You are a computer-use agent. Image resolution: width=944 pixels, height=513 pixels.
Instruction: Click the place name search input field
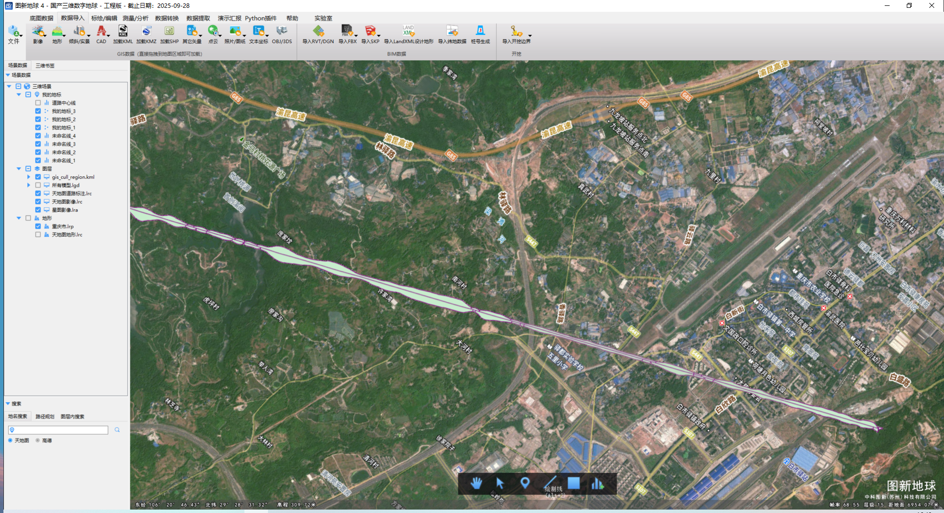coord(58,430)
